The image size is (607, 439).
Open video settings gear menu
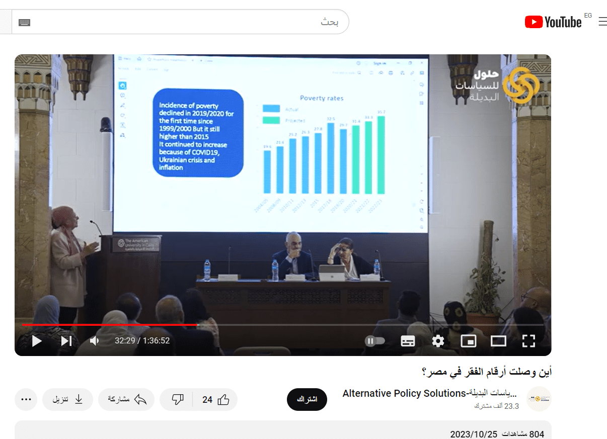click(438, 341)
